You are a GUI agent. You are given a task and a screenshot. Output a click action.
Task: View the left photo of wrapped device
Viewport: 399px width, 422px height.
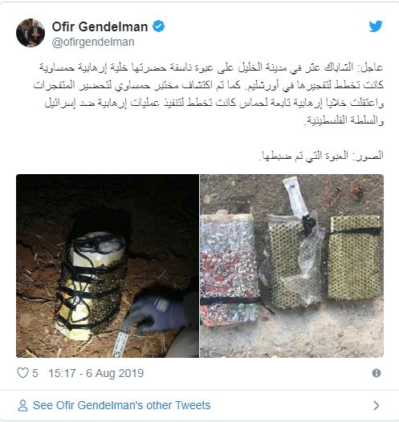pos(108,266)
